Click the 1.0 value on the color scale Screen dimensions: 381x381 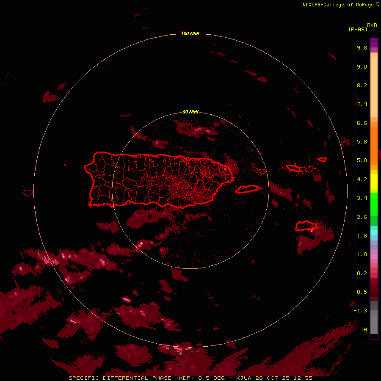(362, 254)
